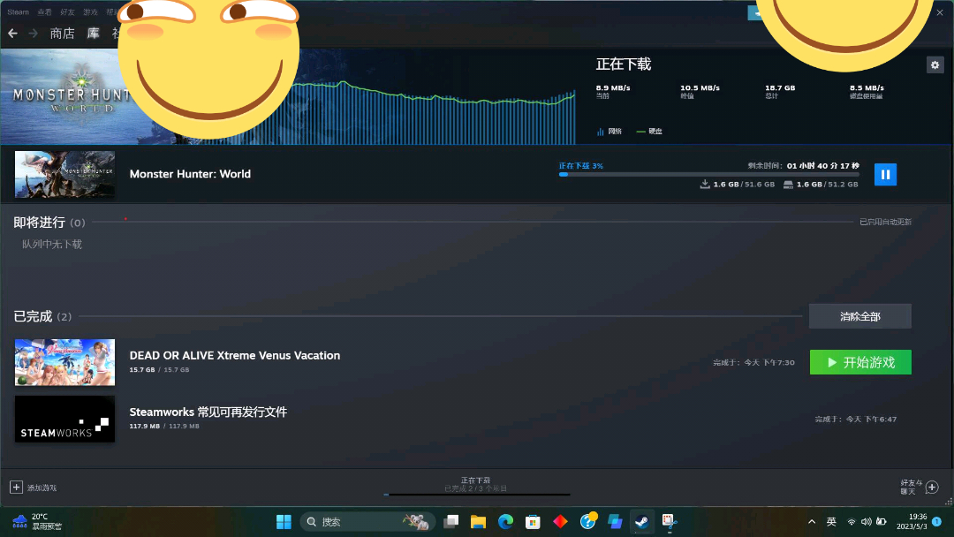This screenshot has width=954, height=537.
Task: Close the Steam window
Action: [940, 12]
